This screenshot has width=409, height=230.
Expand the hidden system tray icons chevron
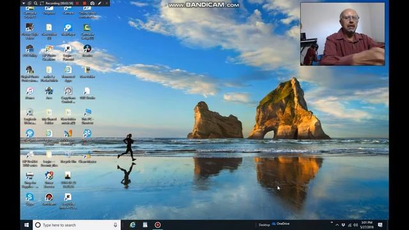(337, 225)
